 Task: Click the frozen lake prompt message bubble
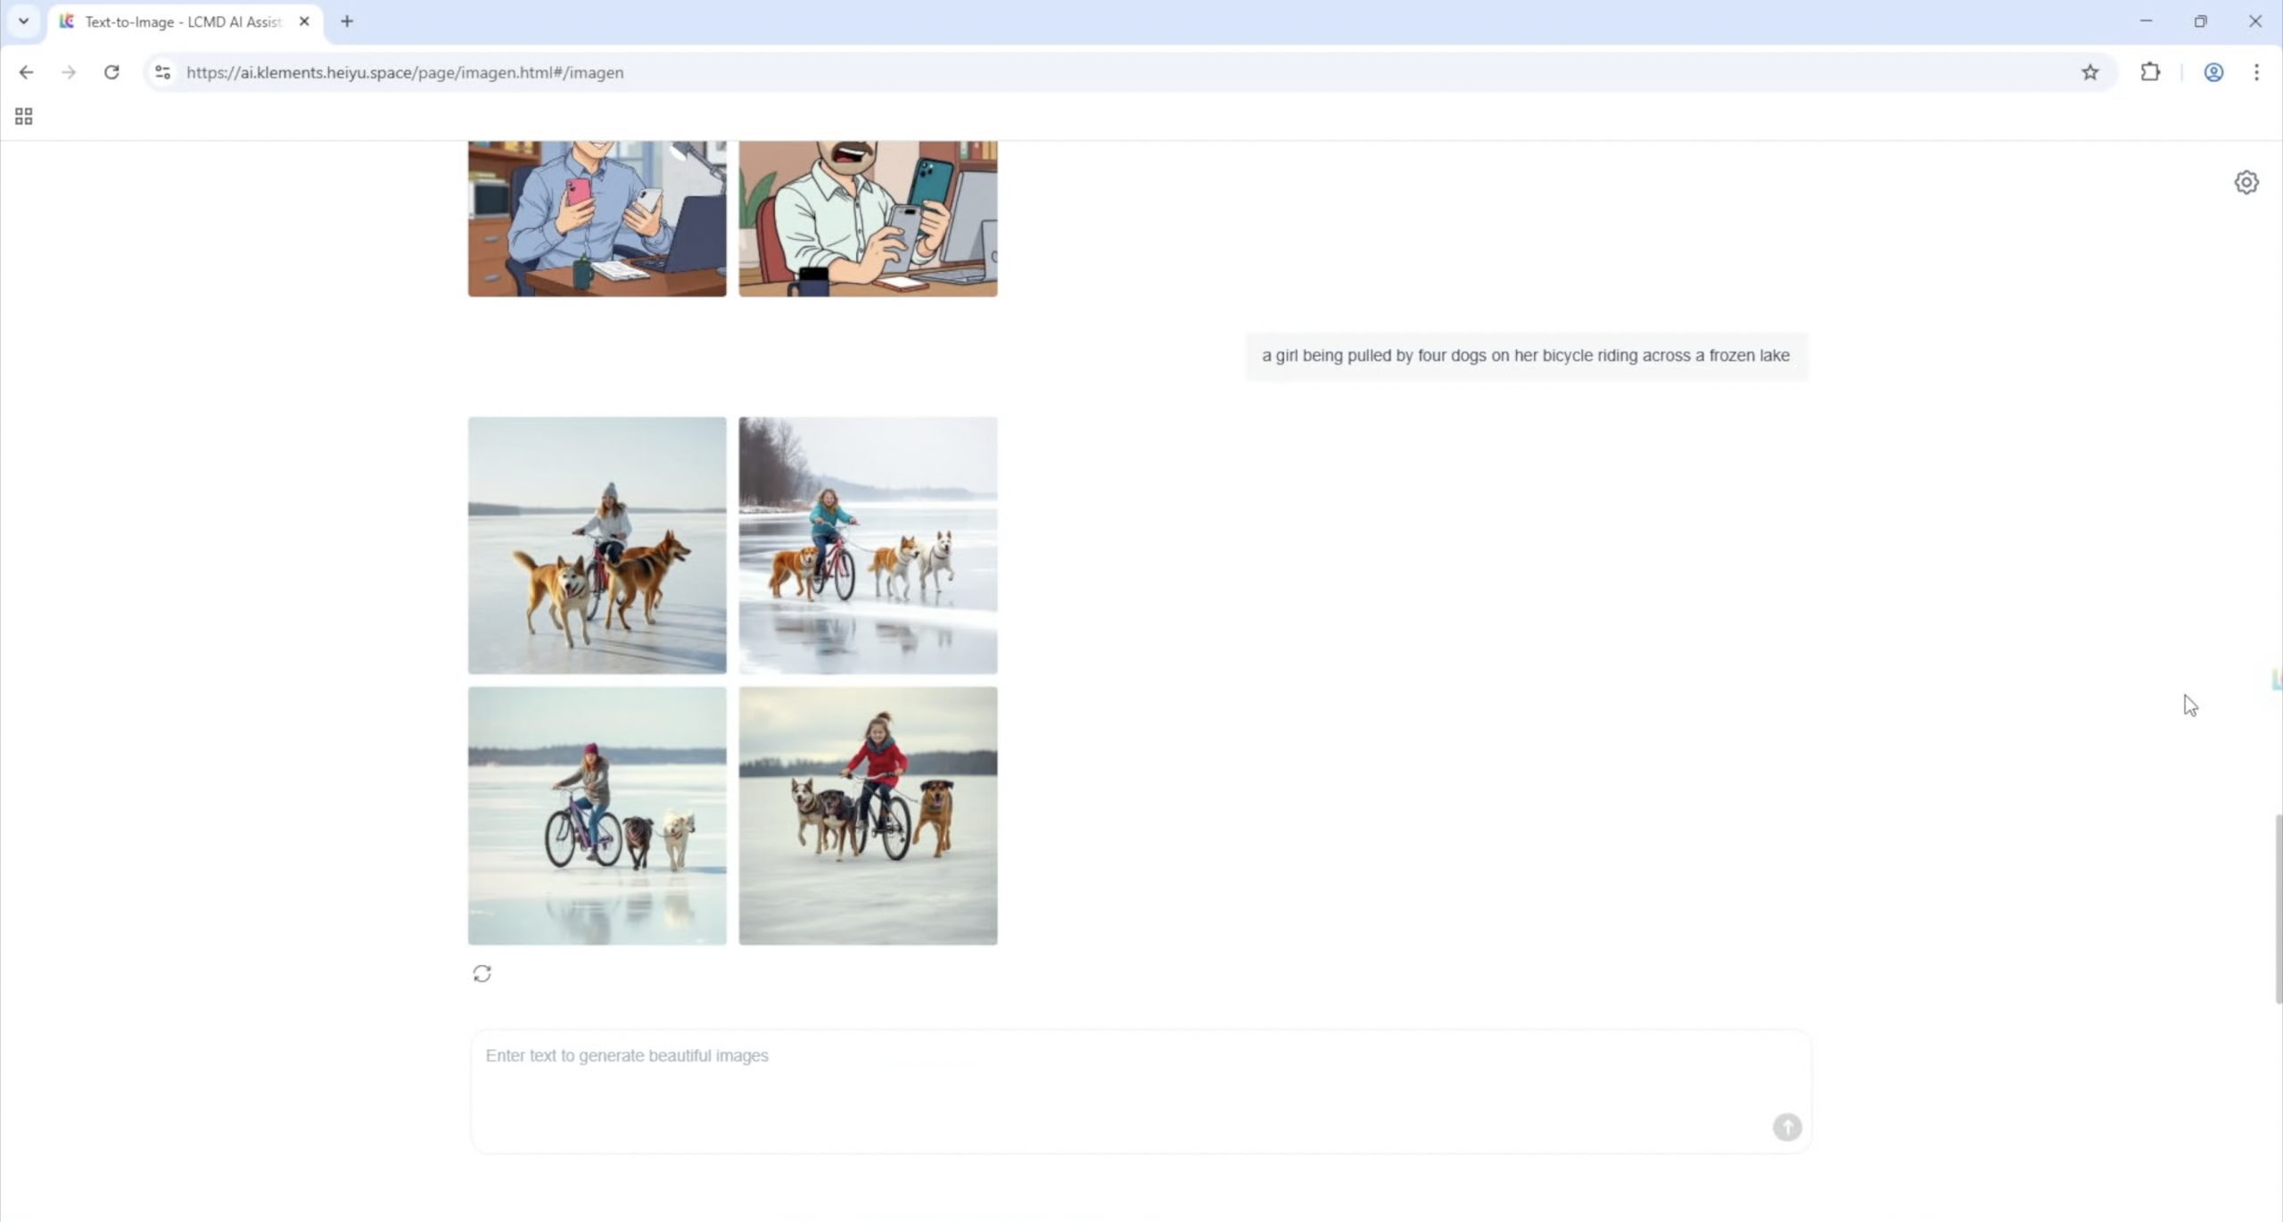click(1525, 356)
